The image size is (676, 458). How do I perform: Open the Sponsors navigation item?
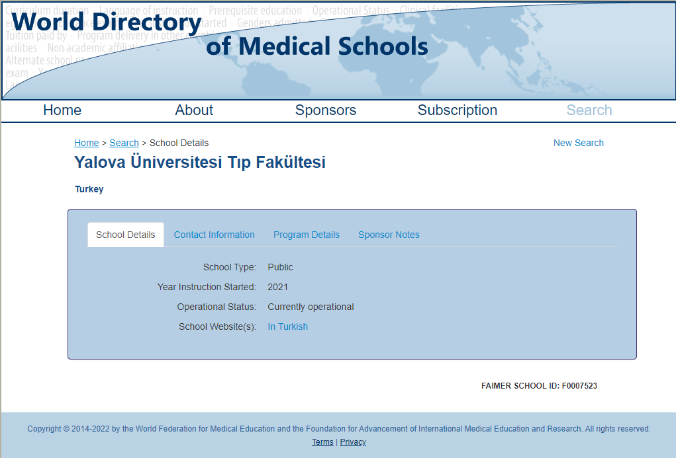326,110
